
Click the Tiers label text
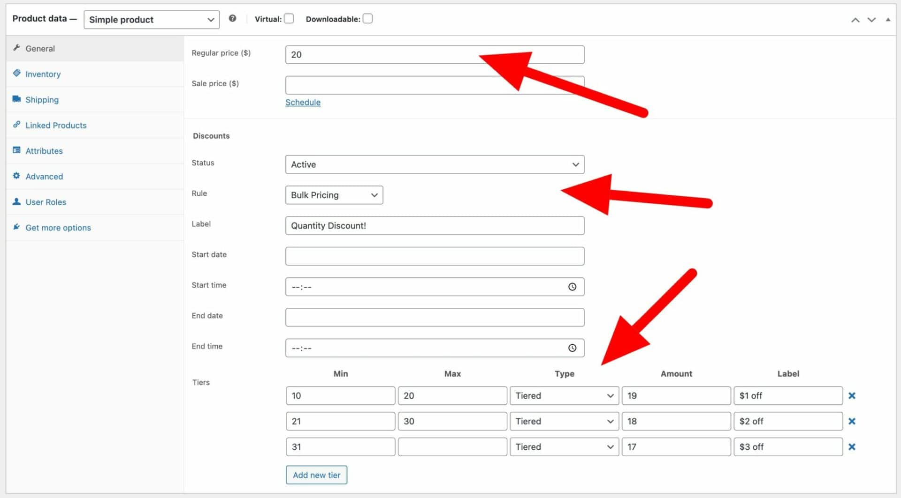[x=201, y=382]
